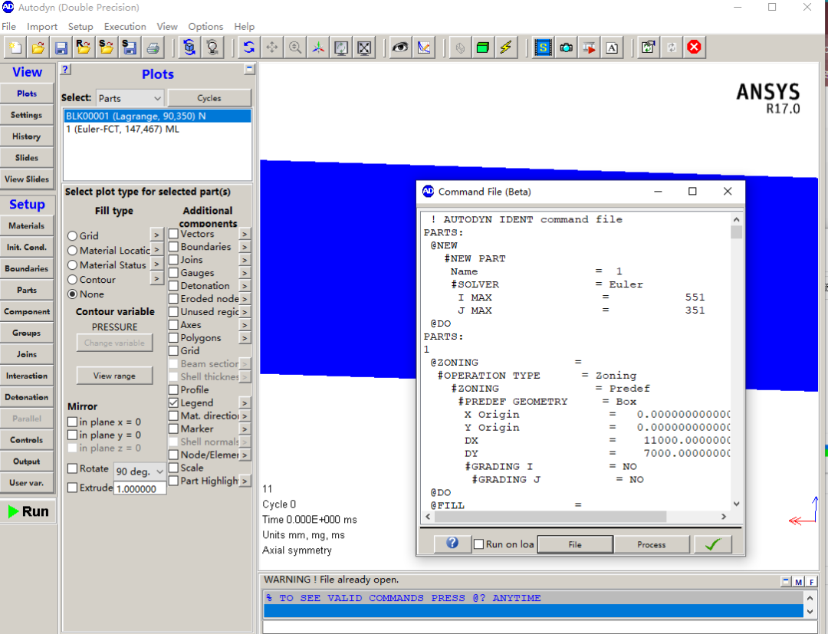Expand Material Status options arrow
Screen dimensions: 828x634
[x=156, y=264]
